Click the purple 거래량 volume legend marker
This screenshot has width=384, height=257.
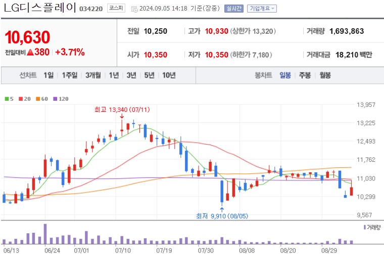365,227
